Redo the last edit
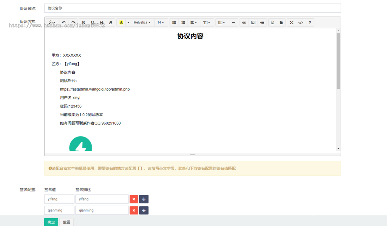Screen dimensions: 387x226 click(x=73, y=22)
